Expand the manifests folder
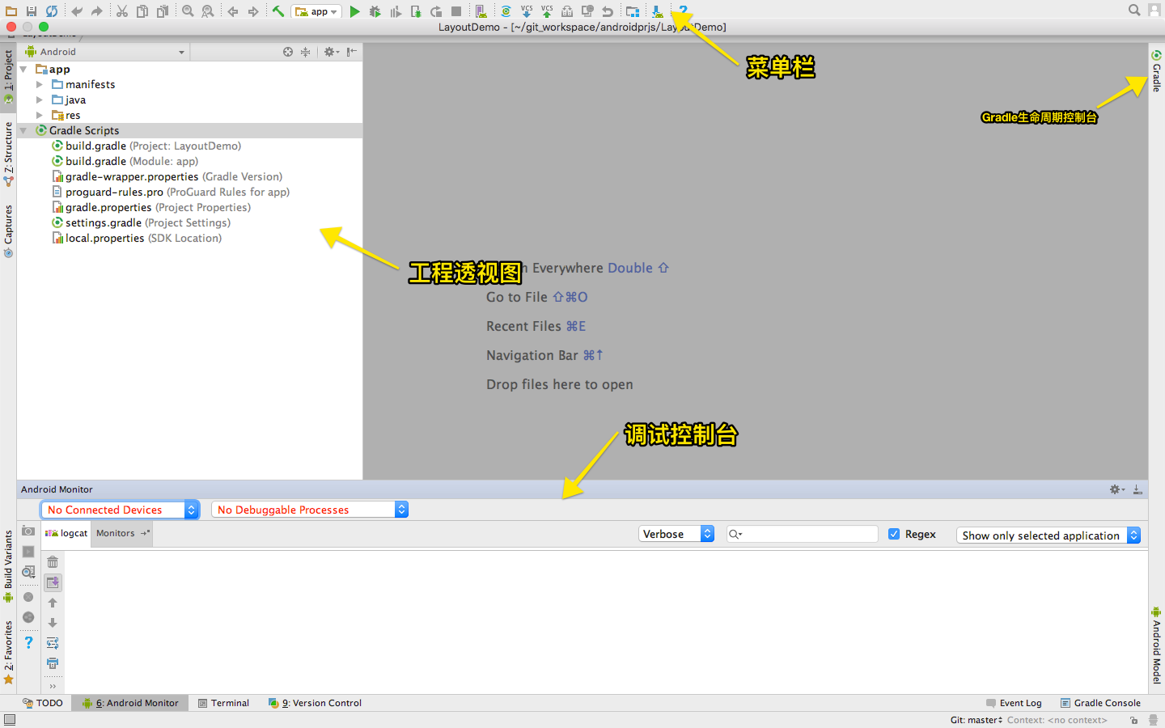The width and height of the screenshot is (1165, 728). click(x=39, y=85)
